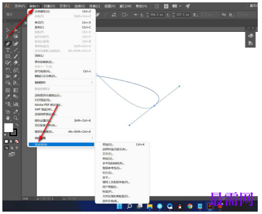Screen dimensions: 262x214
Task: Open the artboard number dropdown
Action: click(64, 199)
